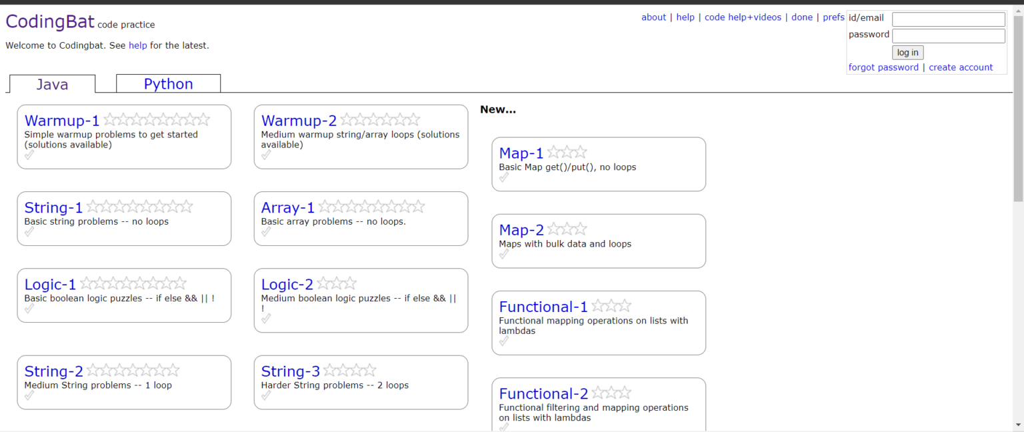This screenshot has width=1024, height=432.
Task: Click the first star beside Warmup-1
Action: pos(110,119)
